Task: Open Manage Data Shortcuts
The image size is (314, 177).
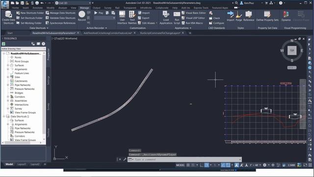Action: coord(60,13)
